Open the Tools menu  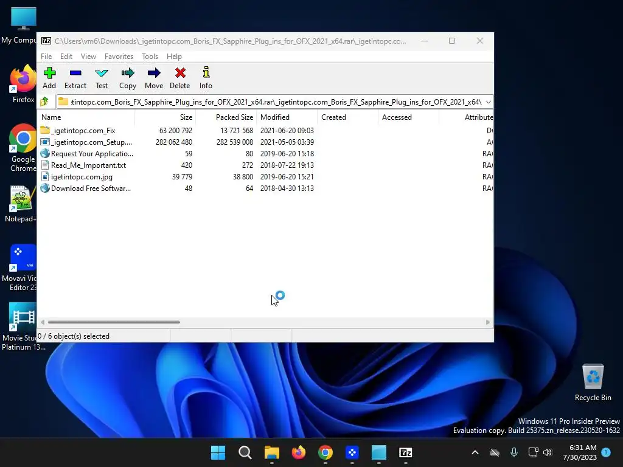point(150,57)
